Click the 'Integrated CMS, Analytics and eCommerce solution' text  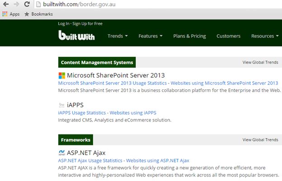115,120
